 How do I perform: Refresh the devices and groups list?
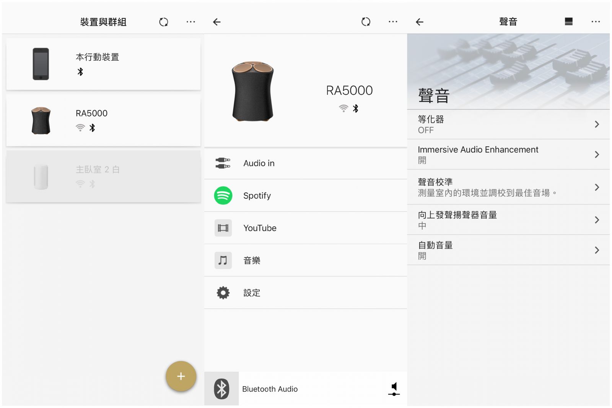click(164, 22)
